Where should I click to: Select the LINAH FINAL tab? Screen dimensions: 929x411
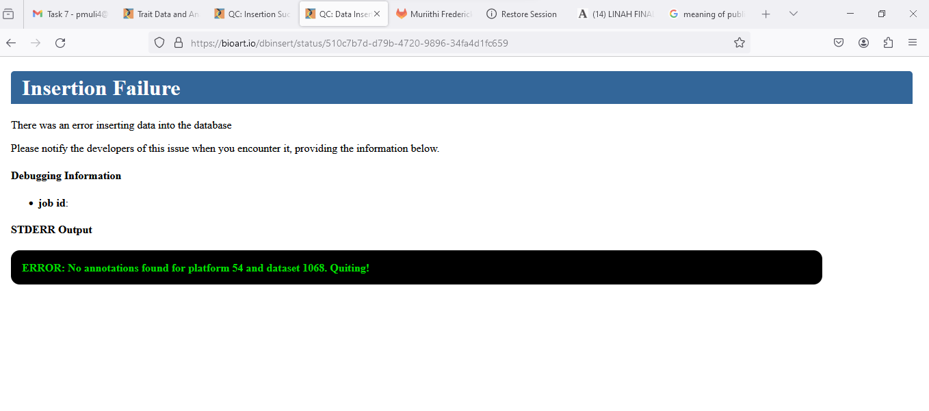(x=616, y=14)
